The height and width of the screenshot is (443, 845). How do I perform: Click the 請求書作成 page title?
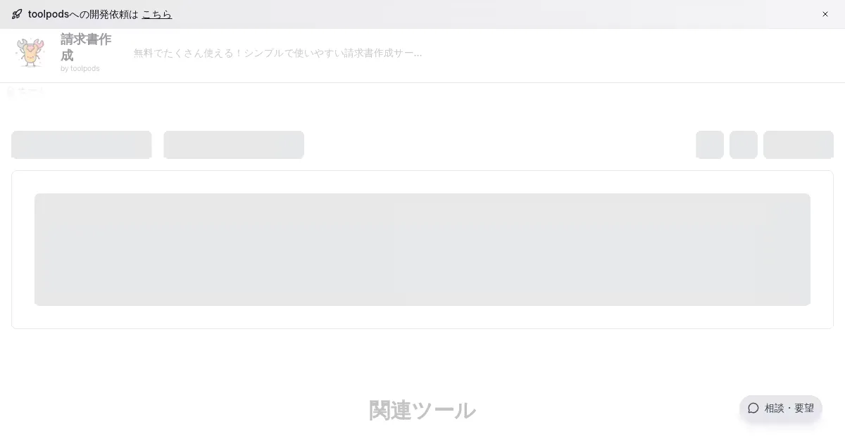coord(85,47)
